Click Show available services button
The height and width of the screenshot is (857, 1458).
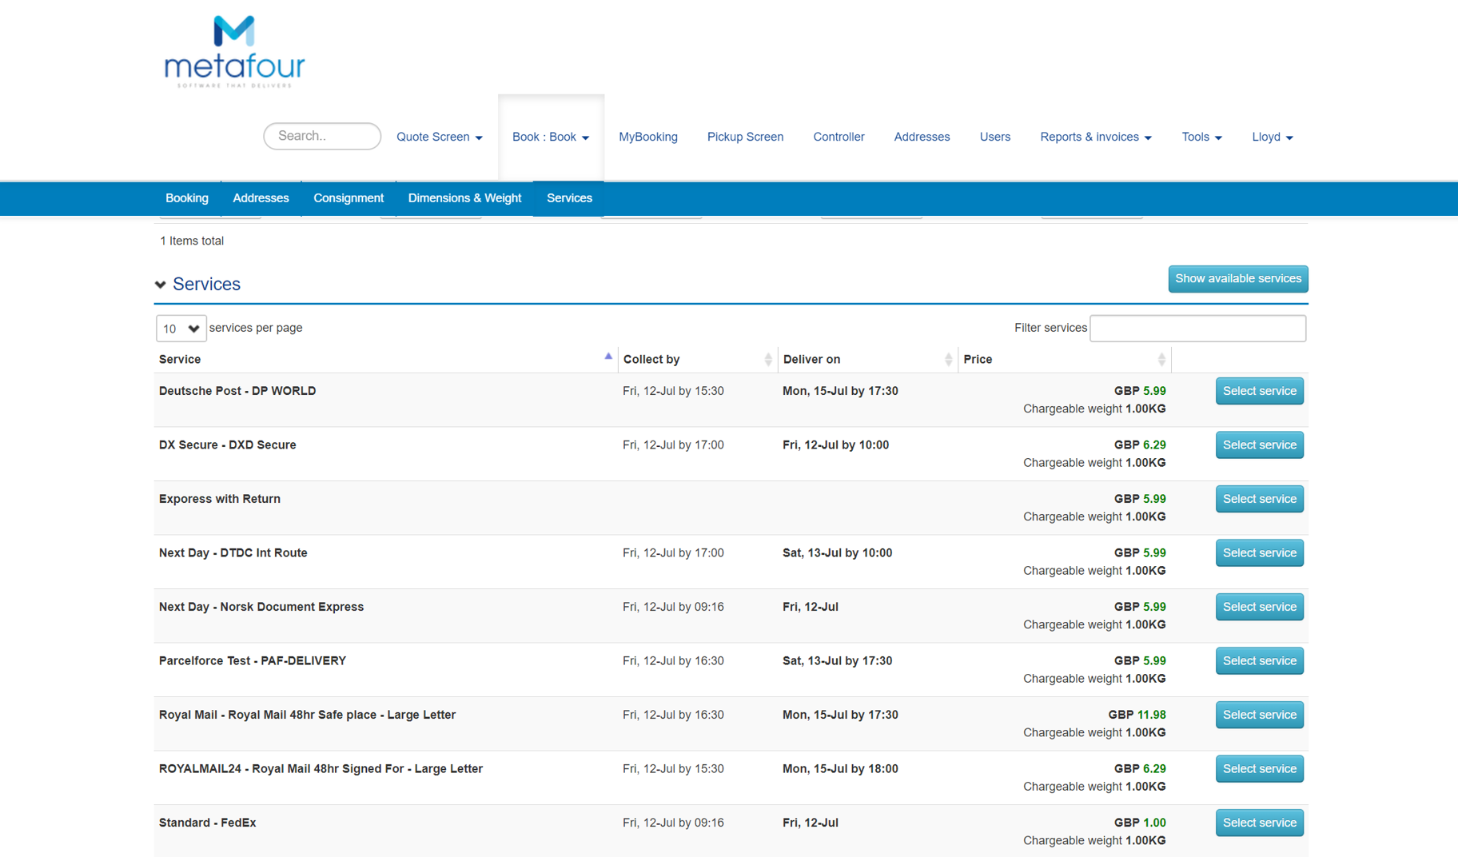(1238, 279)
